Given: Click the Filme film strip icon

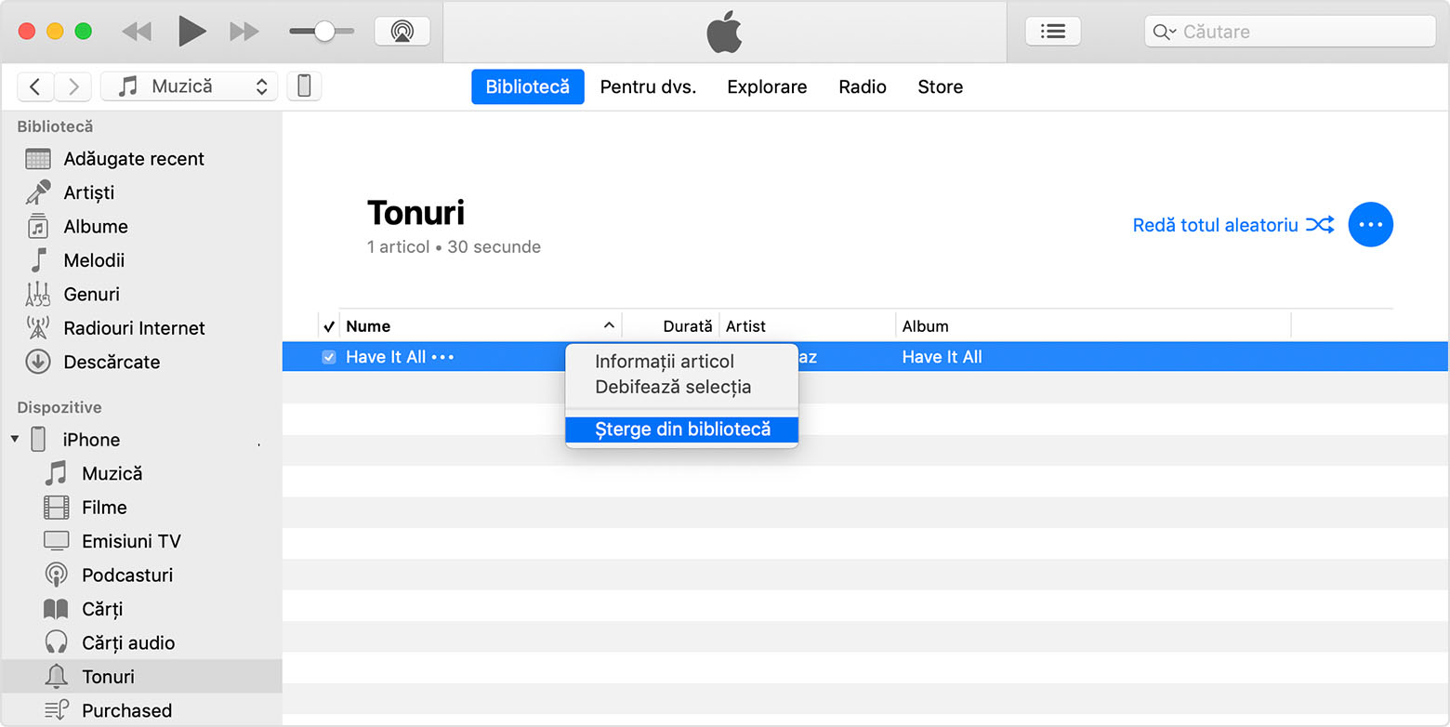Looking at the screenshot, I should point(57,508).
